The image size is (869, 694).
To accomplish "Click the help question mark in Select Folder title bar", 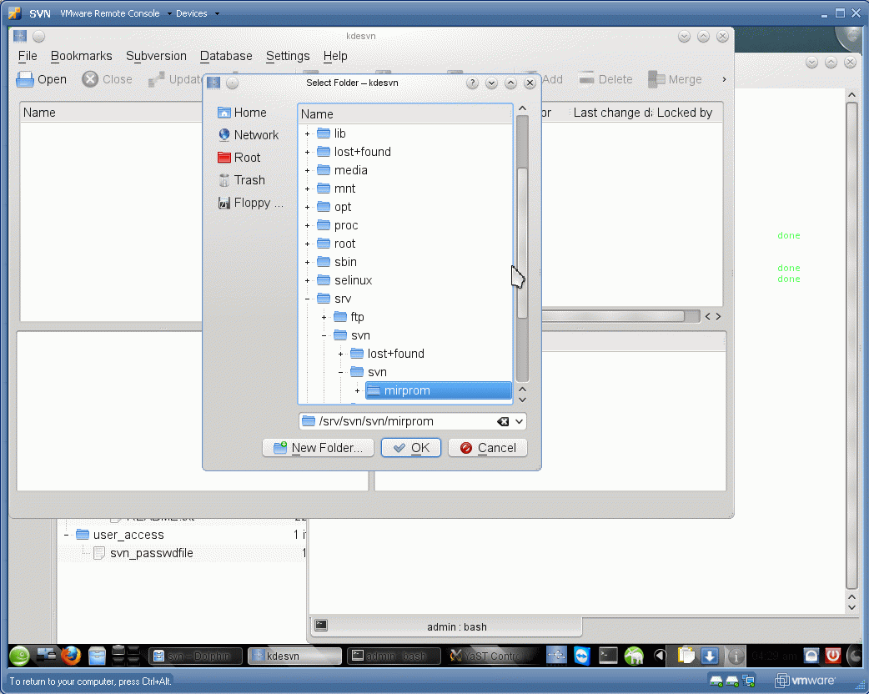I will pos(472,83).
